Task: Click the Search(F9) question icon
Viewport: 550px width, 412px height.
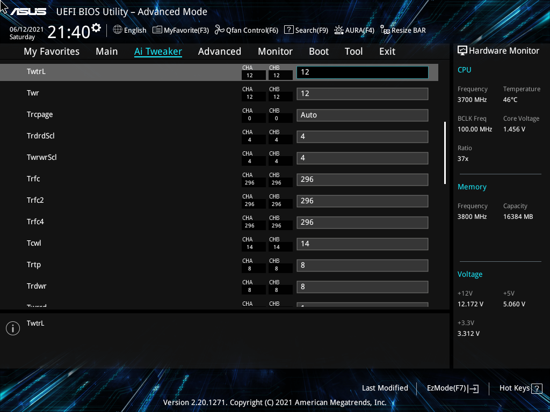Action: tap(288, 30)
